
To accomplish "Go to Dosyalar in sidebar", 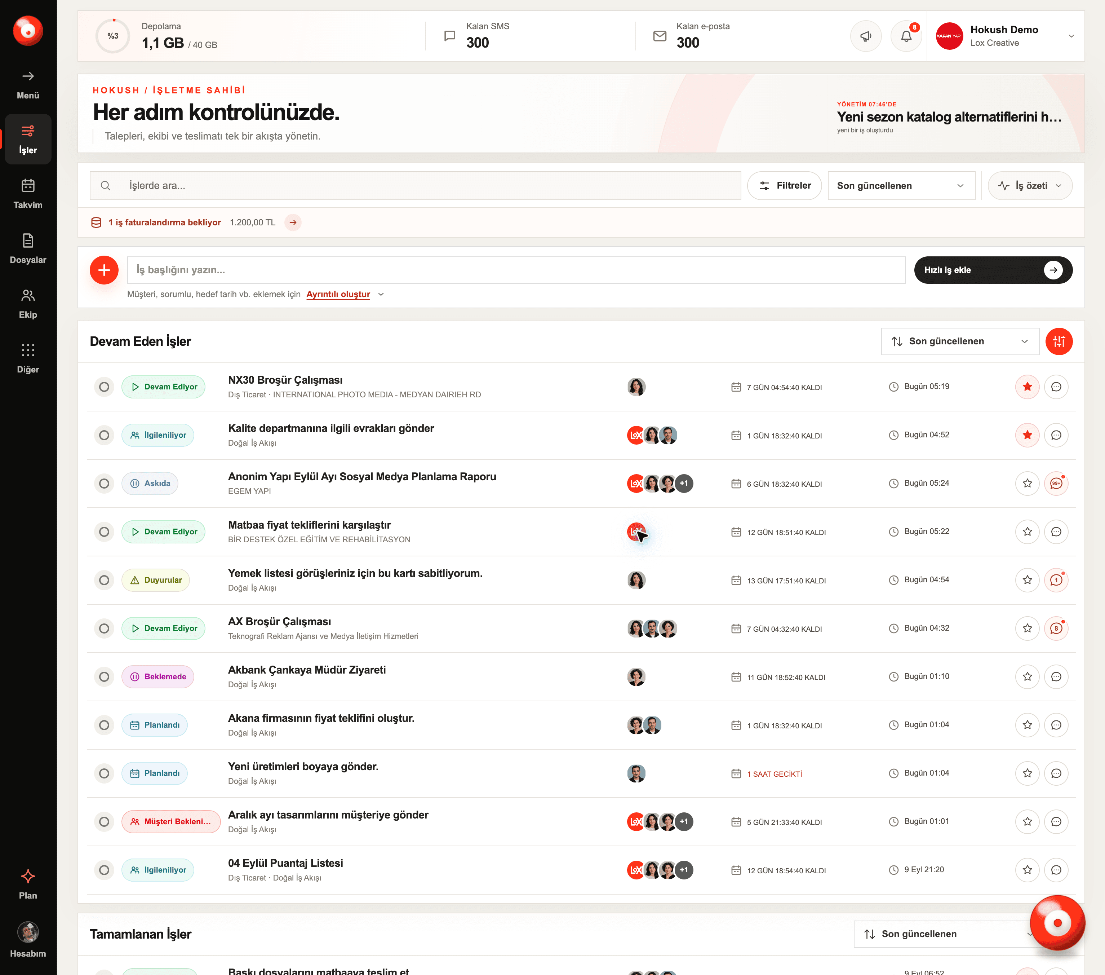I will click(x=28, y=249).
